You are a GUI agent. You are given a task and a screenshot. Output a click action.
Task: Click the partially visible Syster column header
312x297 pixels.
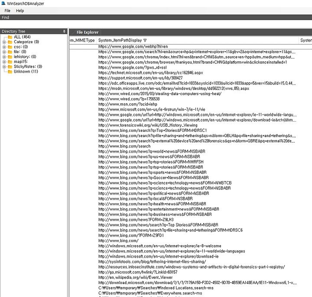pyautogui.click(x=306, y=40)
